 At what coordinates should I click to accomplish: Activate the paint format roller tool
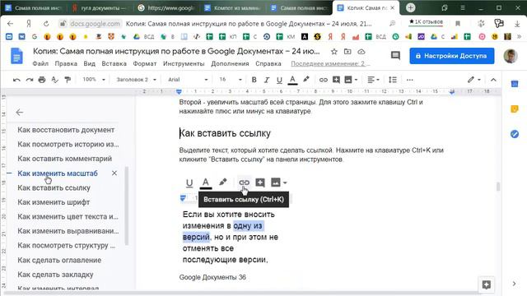point(68,80)
